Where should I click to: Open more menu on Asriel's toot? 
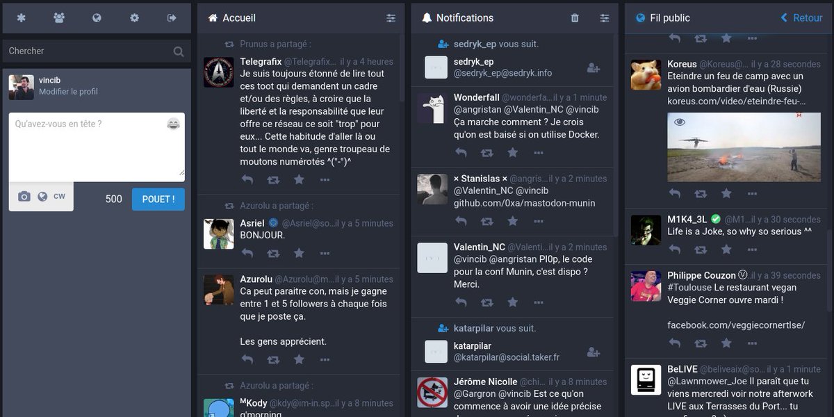pos(325,253)
